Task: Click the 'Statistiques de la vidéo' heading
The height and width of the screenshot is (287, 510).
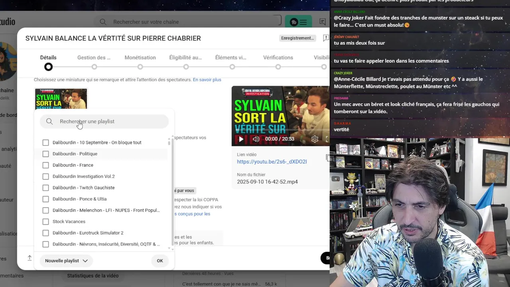Action: (93, 276)
